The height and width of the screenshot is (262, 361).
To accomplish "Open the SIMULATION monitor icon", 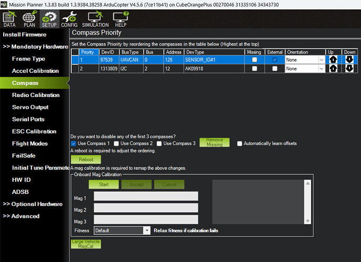I will pos(95,19).
